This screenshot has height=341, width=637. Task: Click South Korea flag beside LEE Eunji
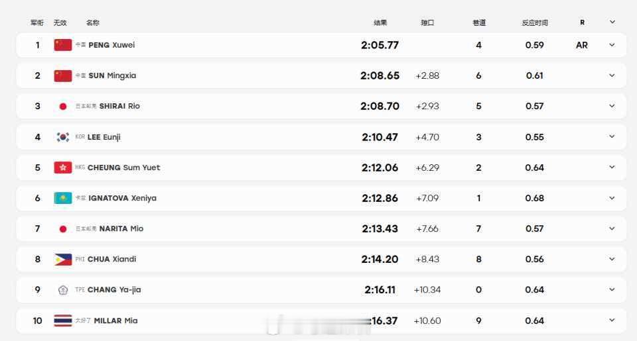(63, 137)
